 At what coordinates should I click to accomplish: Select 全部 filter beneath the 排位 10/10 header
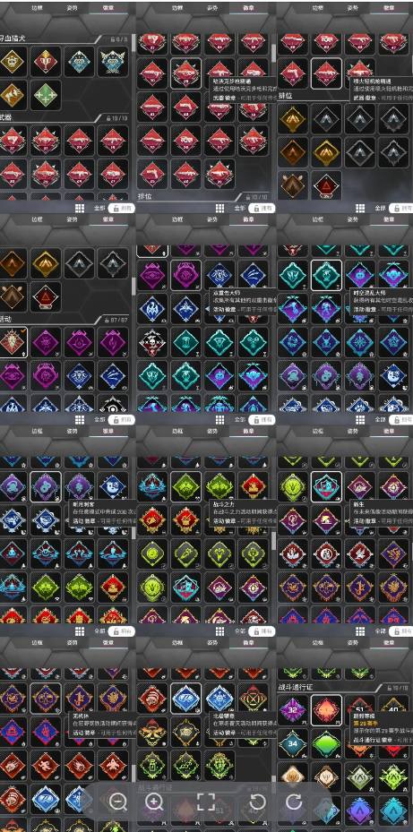238,209
